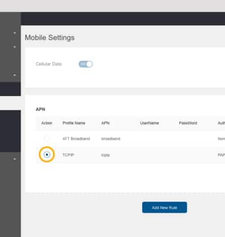Expand the lowest sidebar section down arrow
Viewport: 225px width, 237px height.
(15, 159)
